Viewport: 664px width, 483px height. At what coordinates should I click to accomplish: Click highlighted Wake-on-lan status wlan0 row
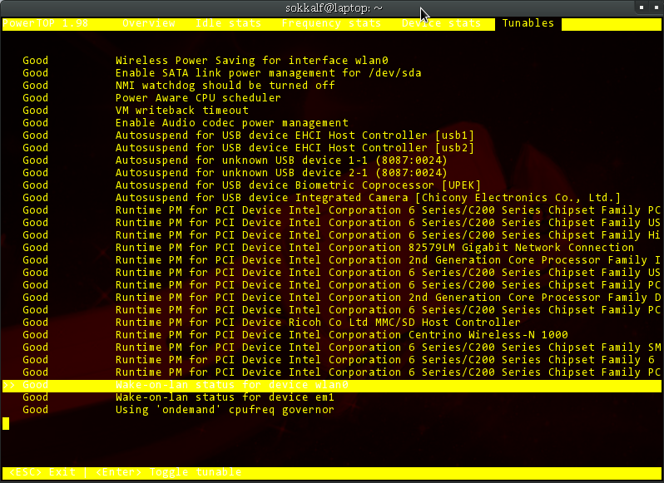click(332, 385)
